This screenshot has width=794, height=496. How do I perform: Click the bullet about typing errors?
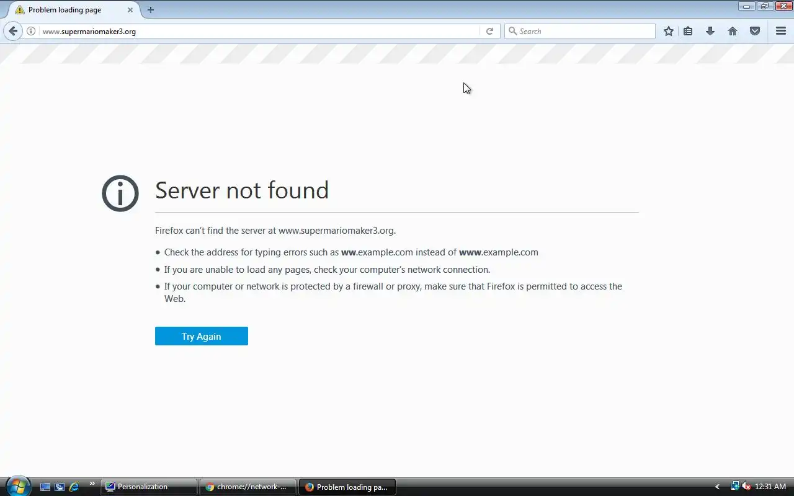tap(351, 252)
